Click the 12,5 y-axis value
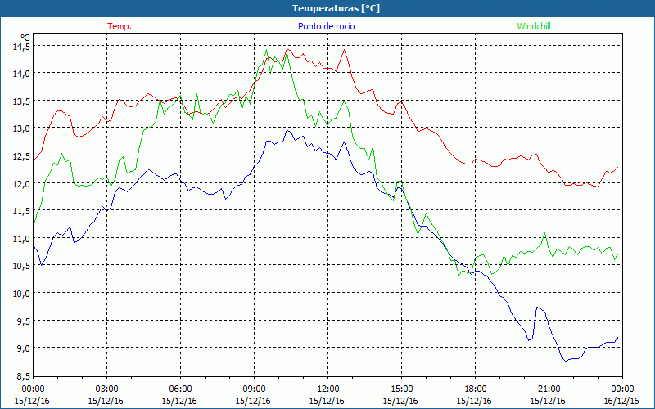Screen dimensions: 655x409 click(x=21, y=156)
